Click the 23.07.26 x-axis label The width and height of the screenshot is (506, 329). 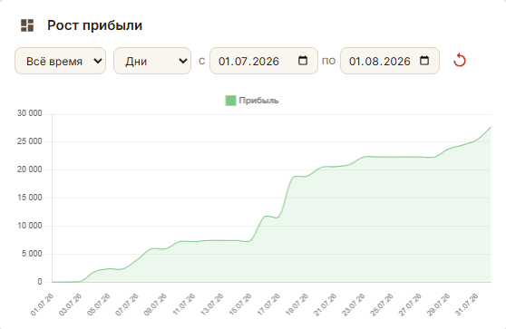coord(354,305)
